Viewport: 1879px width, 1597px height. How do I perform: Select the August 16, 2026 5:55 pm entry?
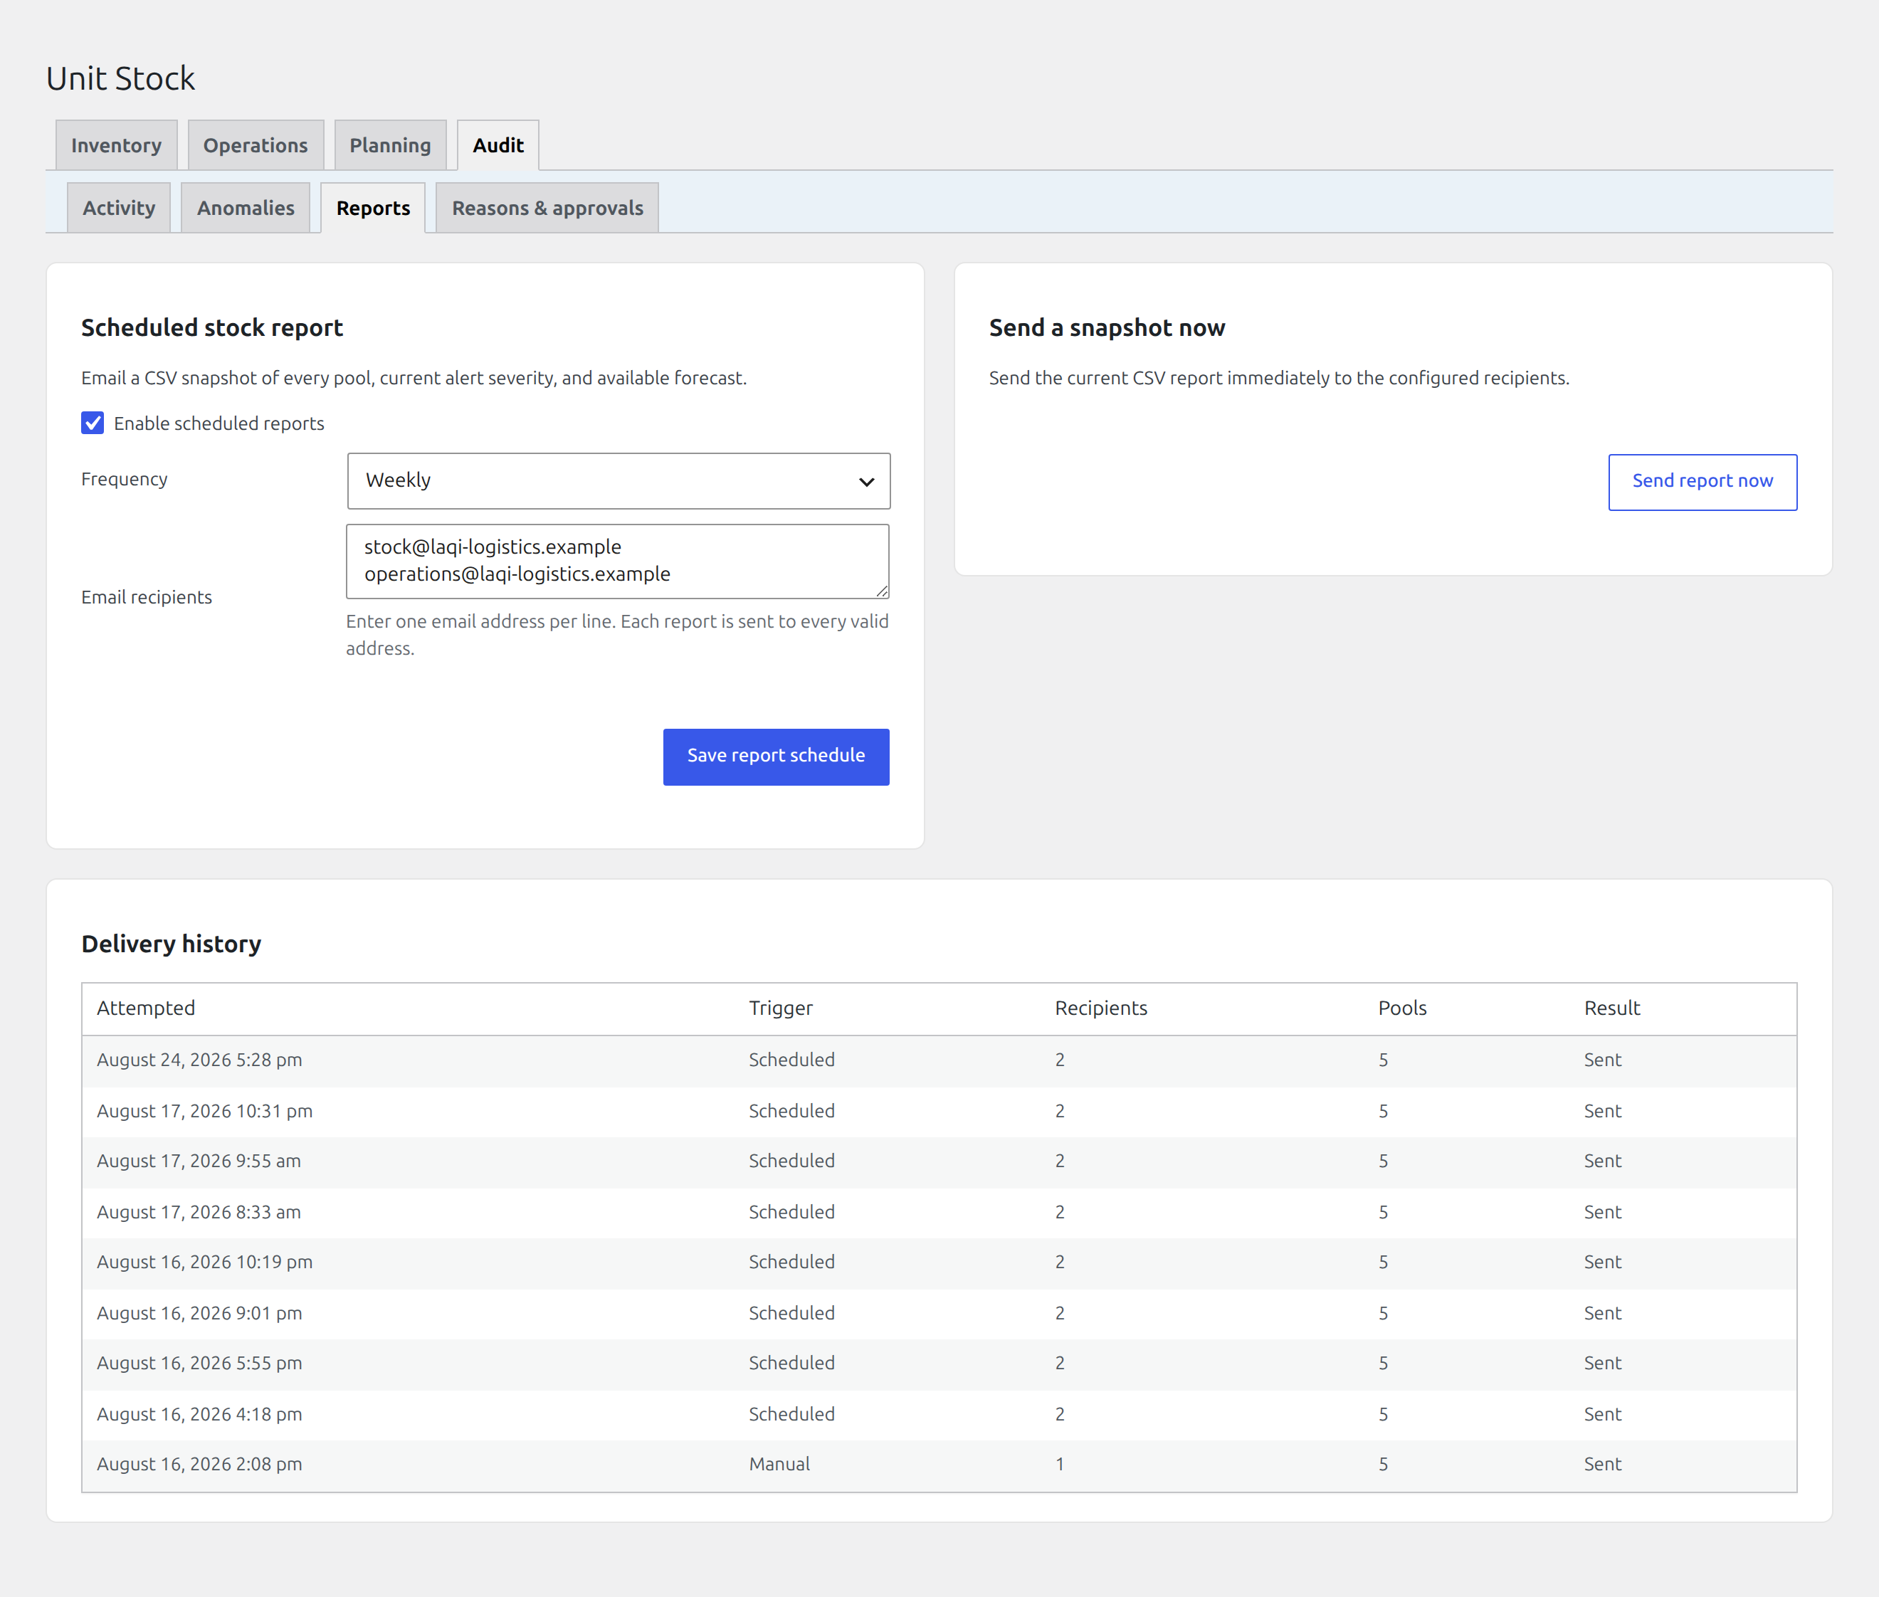tap(939, 1364)
